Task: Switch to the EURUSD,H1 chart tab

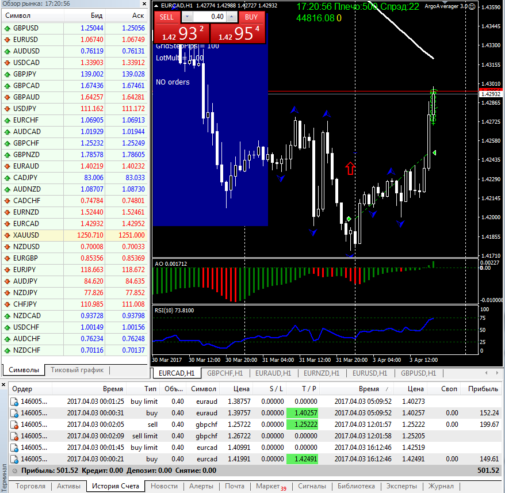Action: [370, 373]
